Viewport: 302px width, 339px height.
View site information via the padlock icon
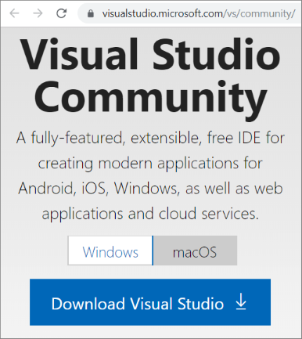tap(91, 13)
